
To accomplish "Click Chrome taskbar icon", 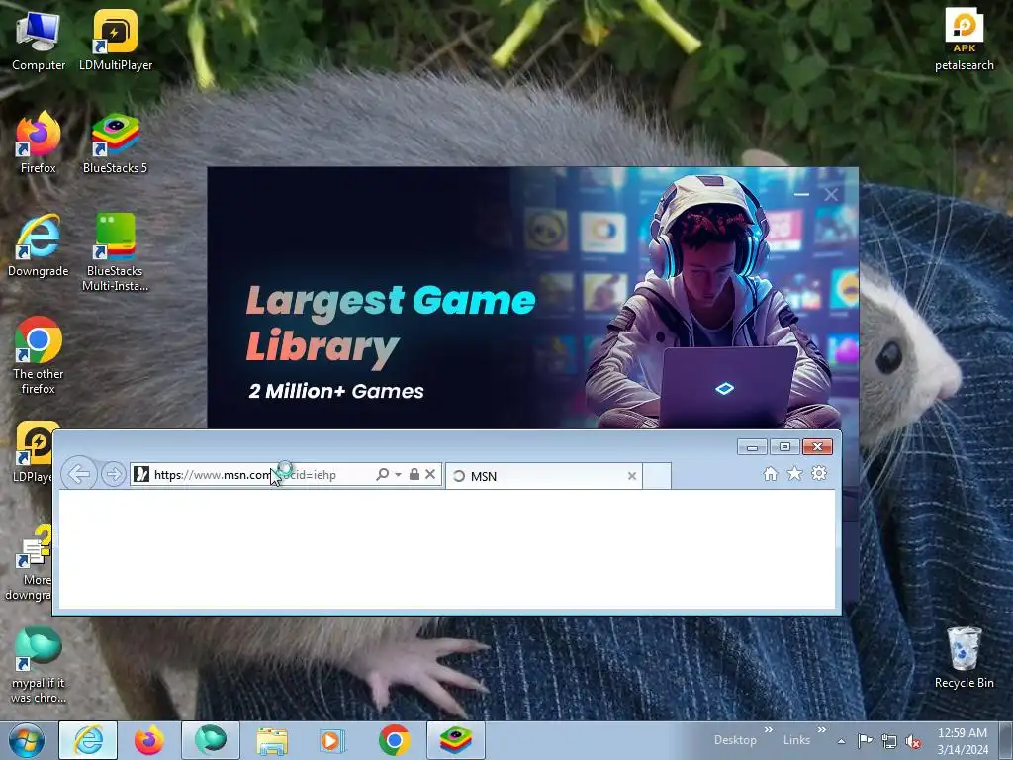I will coord(395,740).
